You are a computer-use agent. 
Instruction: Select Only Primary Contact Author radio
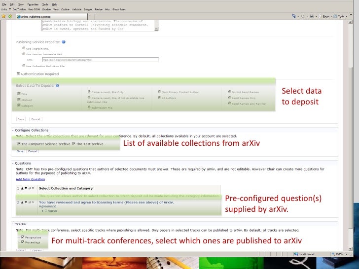pyautogui.click(x=159, y=92)
